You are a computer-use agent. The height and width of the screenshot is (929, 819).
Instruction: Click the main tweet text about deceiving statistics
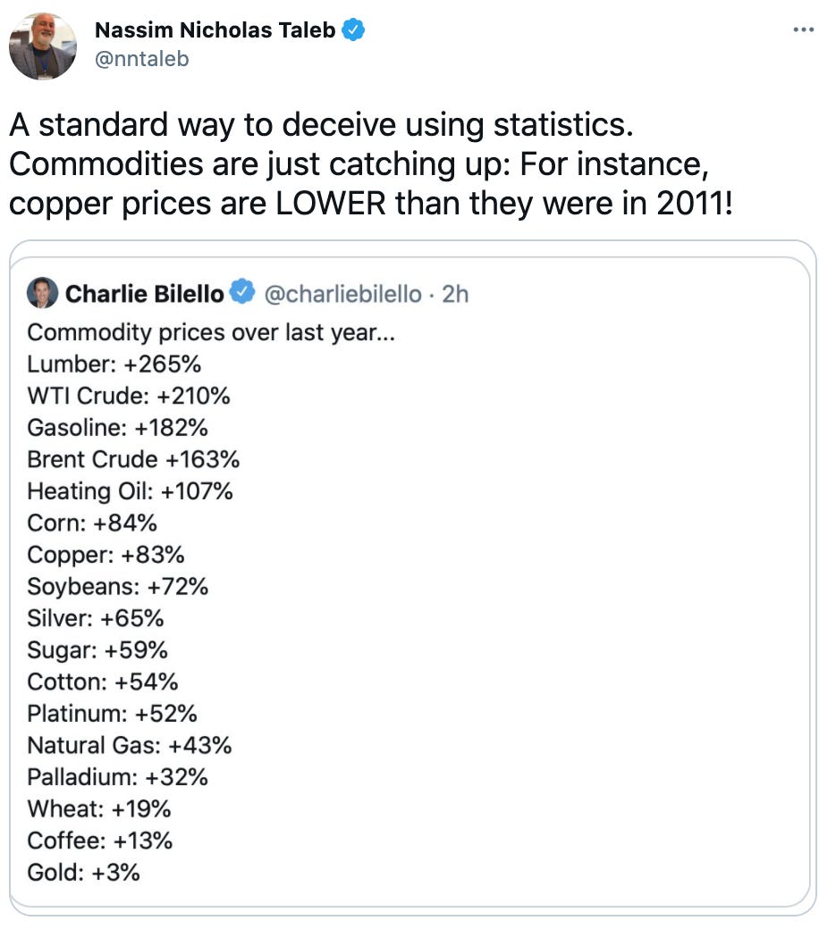point(376,163)
